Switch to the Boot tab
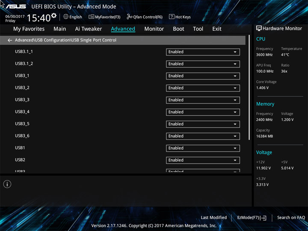Viewport: 308px width, 231px height. tap(178, 29)
